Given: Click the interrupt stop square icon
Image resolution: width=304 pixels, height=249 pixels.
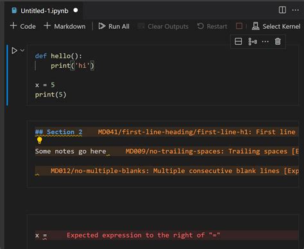Looking at the screenshot, I should 239,26.
